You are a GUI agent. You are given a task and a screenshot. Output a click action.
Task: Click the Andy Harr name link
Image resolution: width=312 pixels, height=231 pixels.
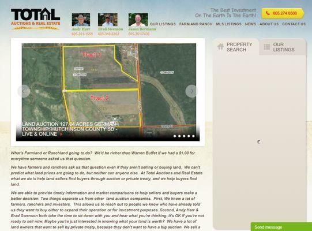pos(81,29)
